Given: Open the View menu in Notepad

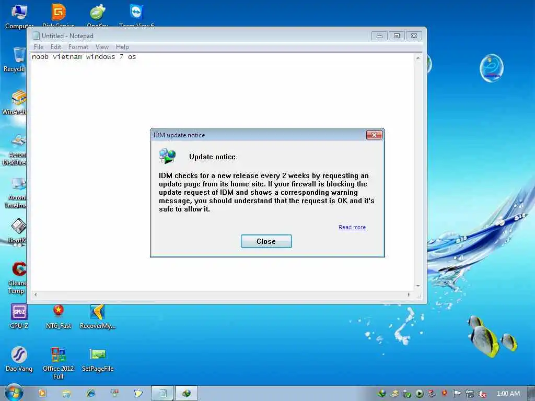Looking at the screenshot, I should (102, 46).
